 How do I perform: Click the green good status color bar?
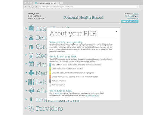point(50,69)
